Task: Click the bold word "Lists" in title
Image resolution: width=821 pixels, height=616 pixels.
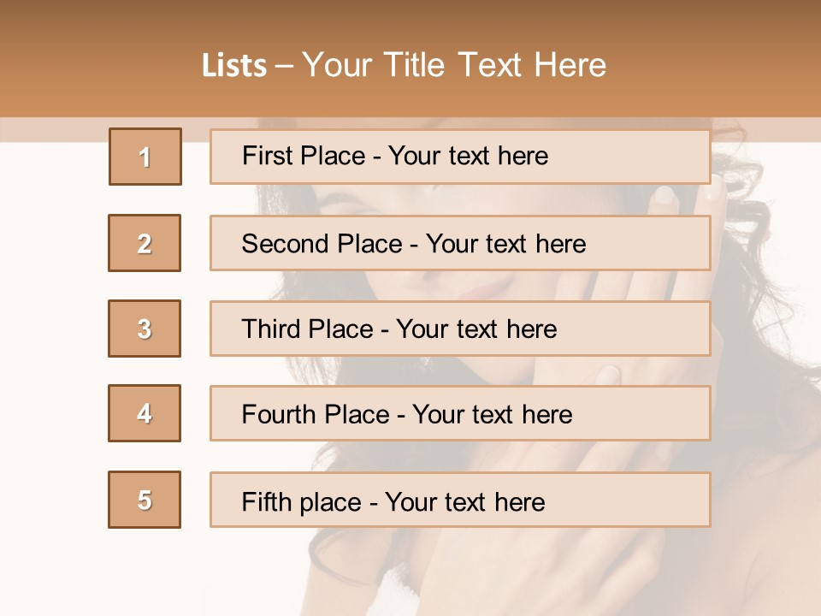Action: pyautogui.click(x=234, y=66)
